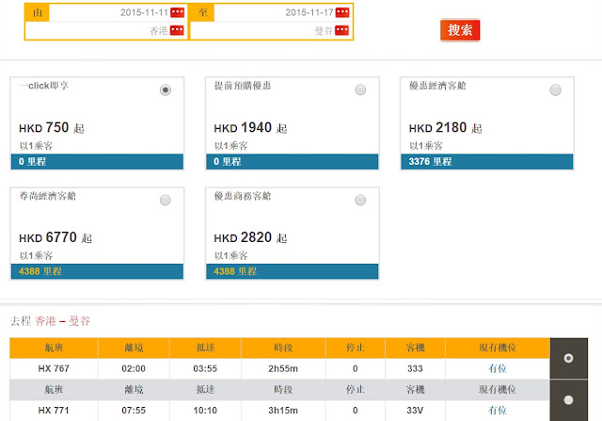The width and height of the screenshot is (602, 421).
Task: Open the return date picker red icon
Action: 342,12
